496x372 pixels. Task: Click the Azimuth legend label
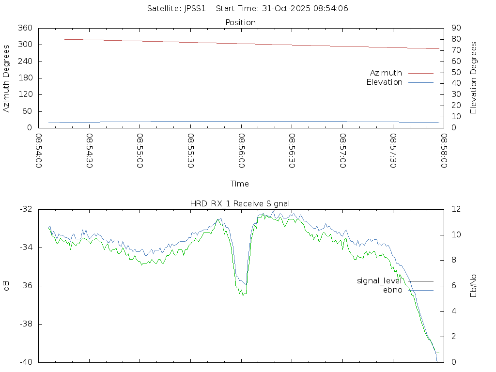click(386, 73)
